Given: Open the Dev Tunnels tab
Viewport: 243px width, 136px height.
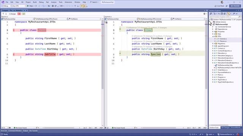Looking at the screenshot, I should (33, 131).
